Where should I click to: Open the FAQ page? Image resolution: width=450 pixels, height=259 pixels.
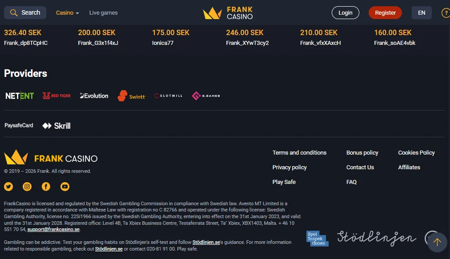pyautogui.click(x=351, y=182)
